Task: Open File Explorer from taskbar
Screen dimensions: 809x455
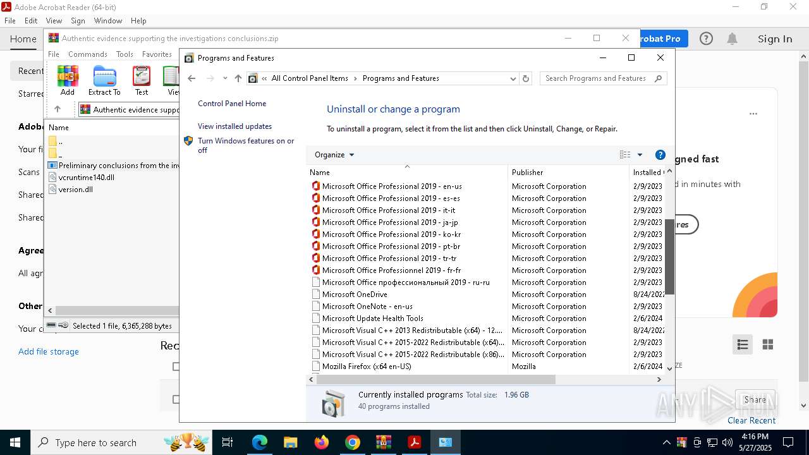Action: click(291, 442)
